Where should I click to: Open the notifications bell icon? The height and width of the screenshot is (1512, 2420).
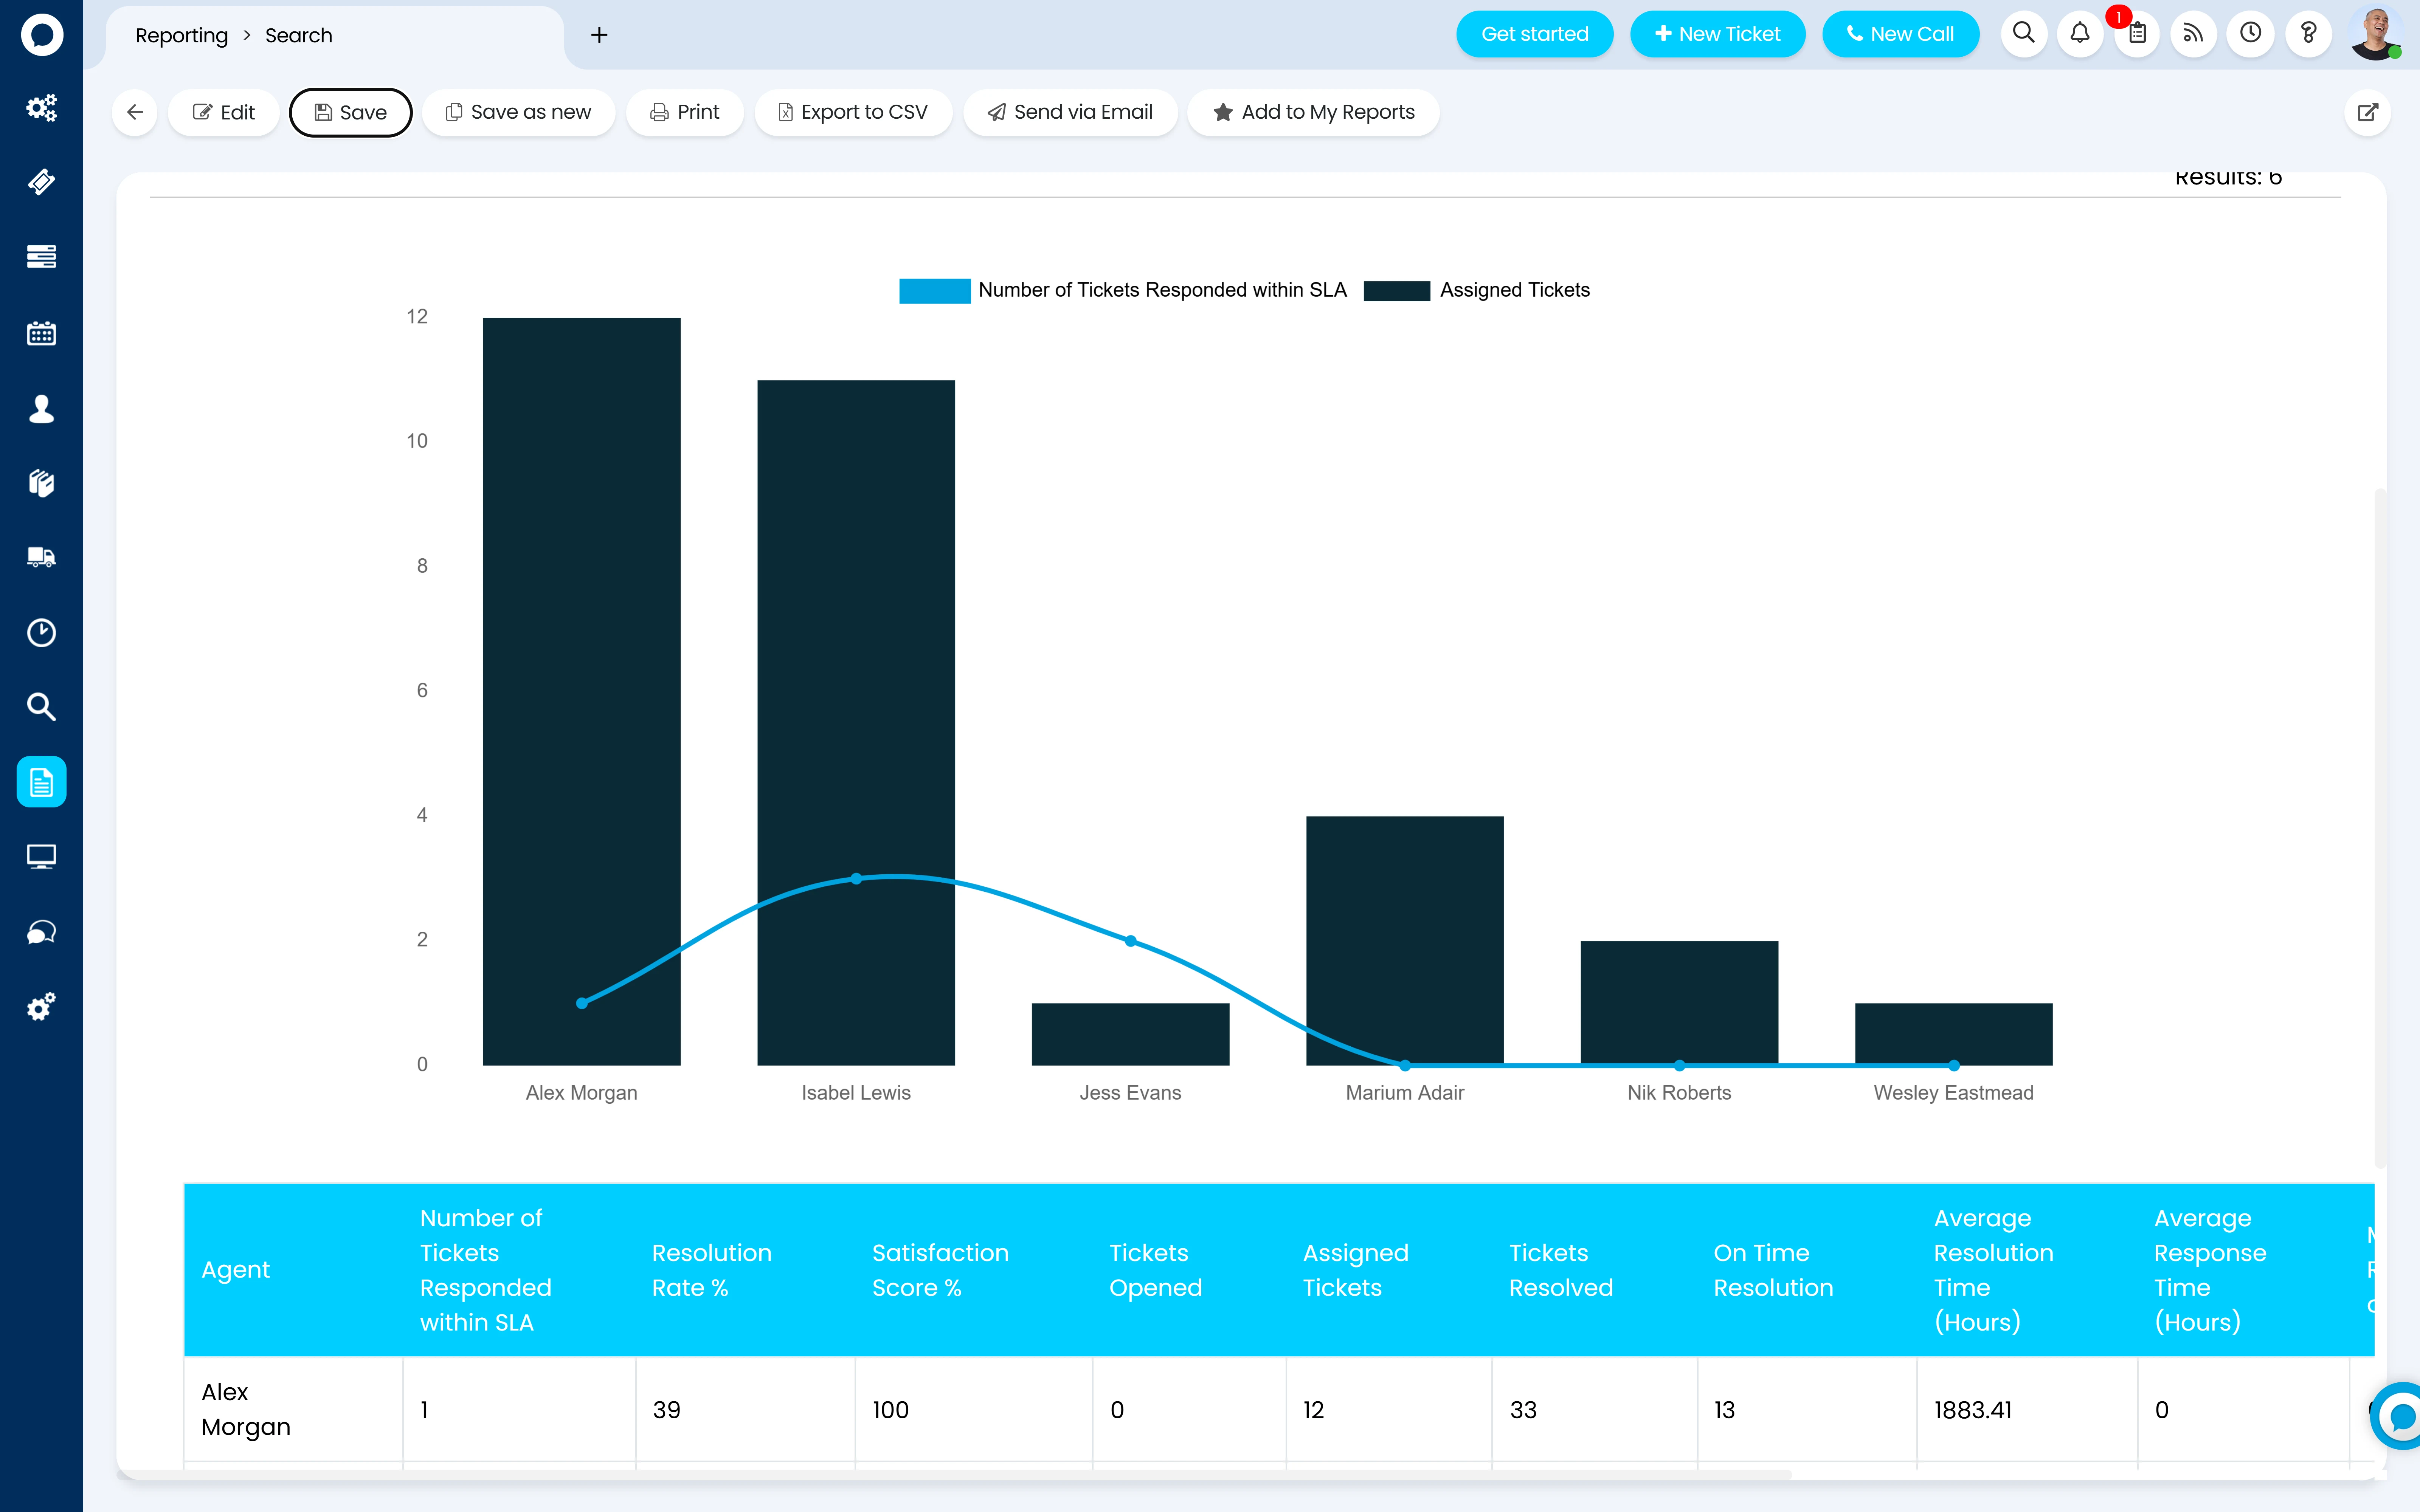[2080, 34]
